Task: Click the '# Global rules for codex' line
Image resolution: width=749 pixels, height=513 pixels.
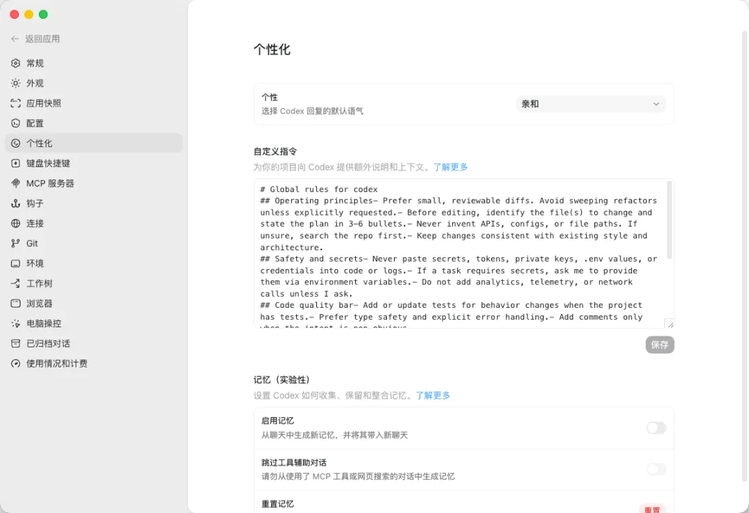Action: tap(318, 189)
